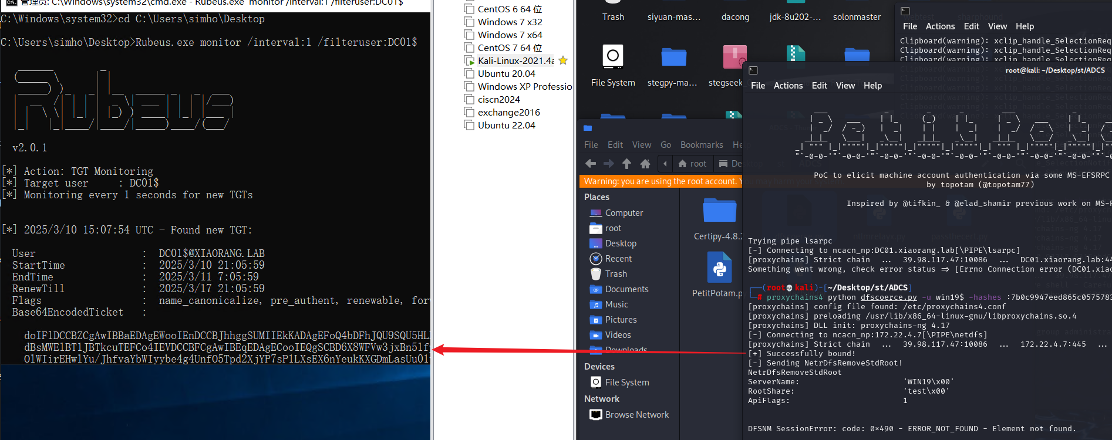This screenshot has width=1112, height=440.
Task: Select the ciscn2024 VM entry
Action: click(x=498, y=99)
